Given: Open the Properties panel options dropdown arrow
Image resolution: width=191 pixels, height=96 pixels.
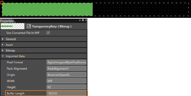Looking at the screenshot, I should tap(80, 20).
